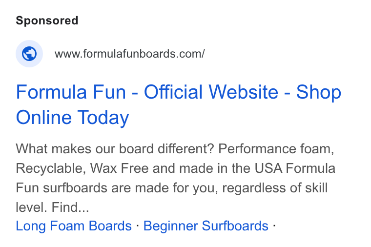371x247 pixels.
Task: Click the ad description about Performance foam
Action: pyautogui.click(x=175, y=178)
